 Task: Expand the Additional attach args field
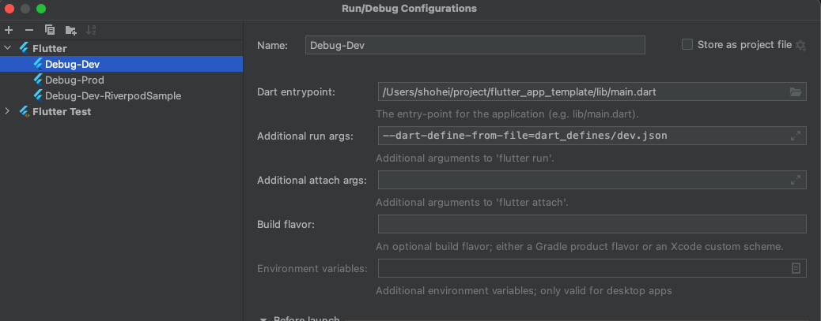tap(796, 181)
